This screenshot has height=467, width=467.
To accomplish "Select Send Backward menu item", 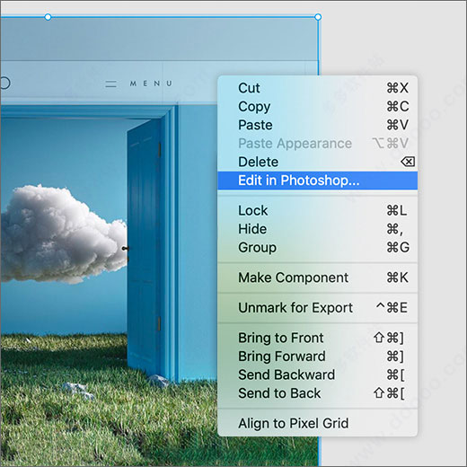I will coord(317,374).
